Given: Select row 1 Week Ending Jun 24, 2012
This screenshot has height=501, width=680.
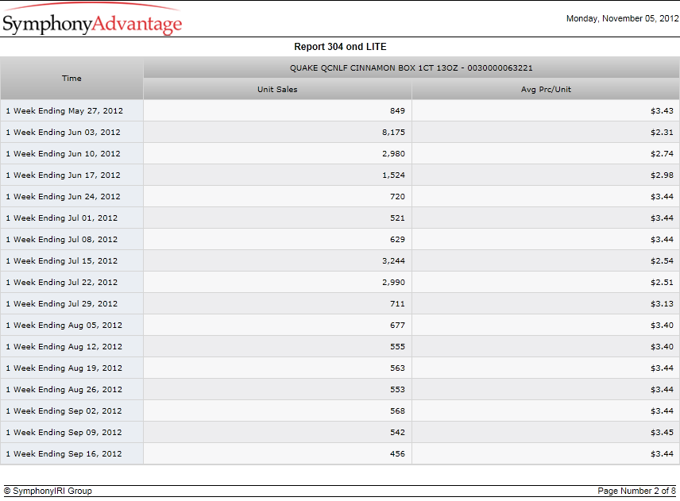Looking at the screenshot, I should [340, 196].
